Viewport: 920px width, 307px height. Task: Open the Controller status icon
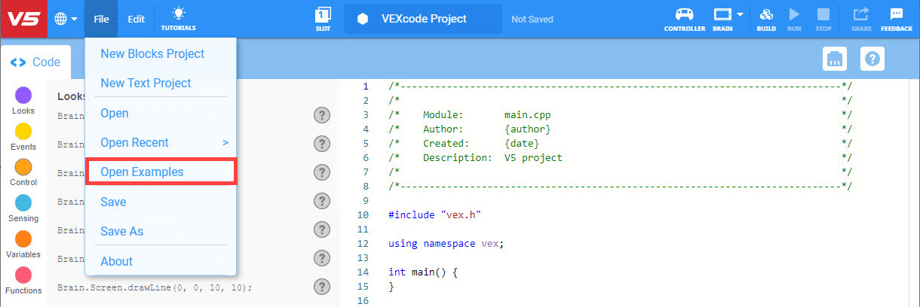click(685, 18)
